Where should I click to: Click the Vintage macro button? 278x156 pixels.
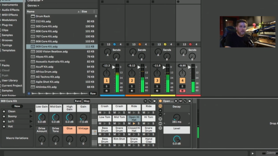click(x=83, y=130)
